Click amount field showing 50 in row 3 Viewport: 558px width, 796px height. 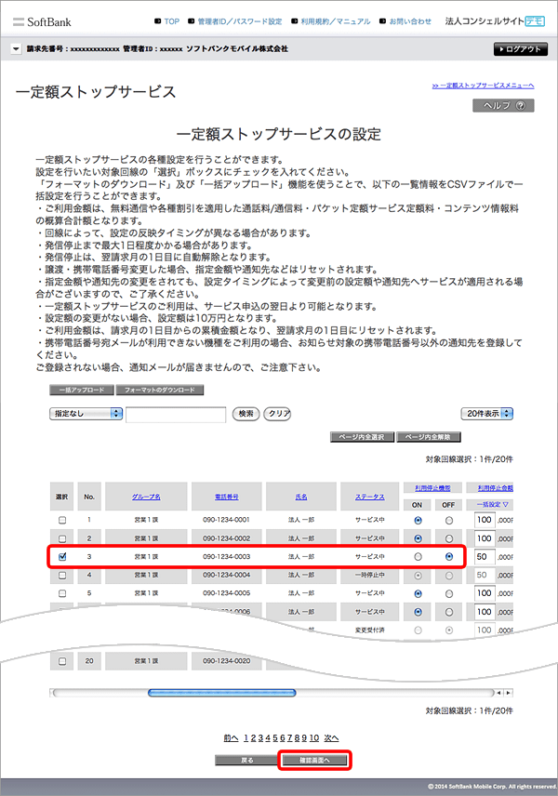[x=485, y=557]
